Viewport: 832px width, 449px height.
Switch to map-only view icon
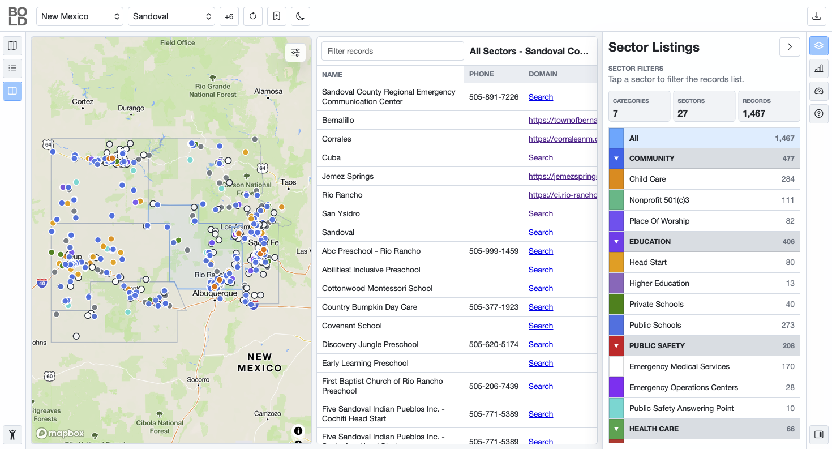12,45
